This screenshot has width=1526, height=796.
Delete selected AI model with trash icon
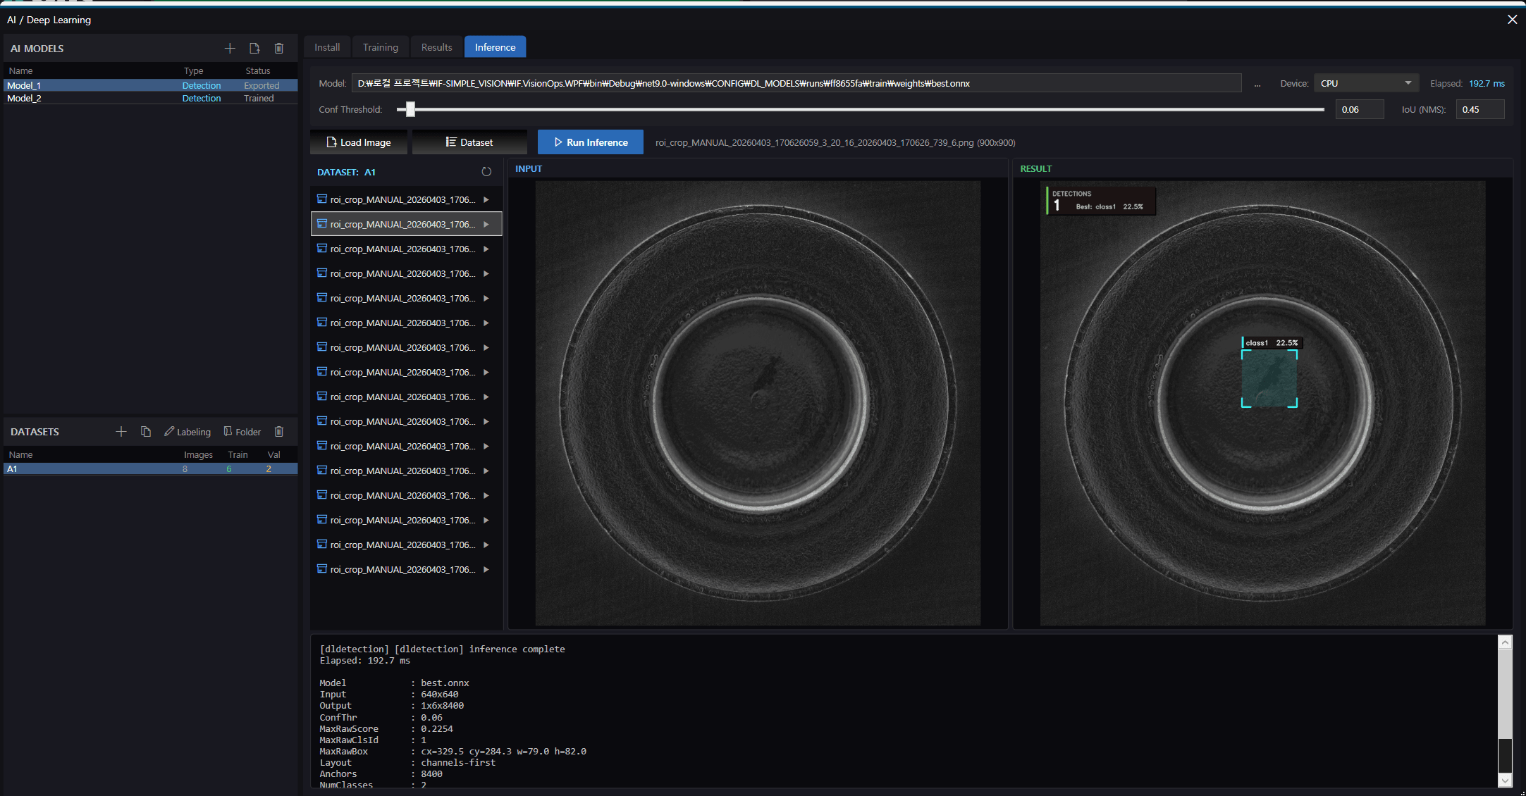tap(279, 49)
